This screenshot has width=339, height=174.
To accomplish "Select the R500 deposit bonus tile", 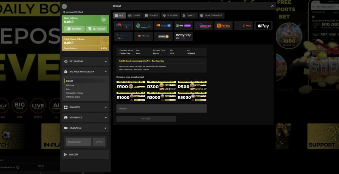I will point(192,86).
